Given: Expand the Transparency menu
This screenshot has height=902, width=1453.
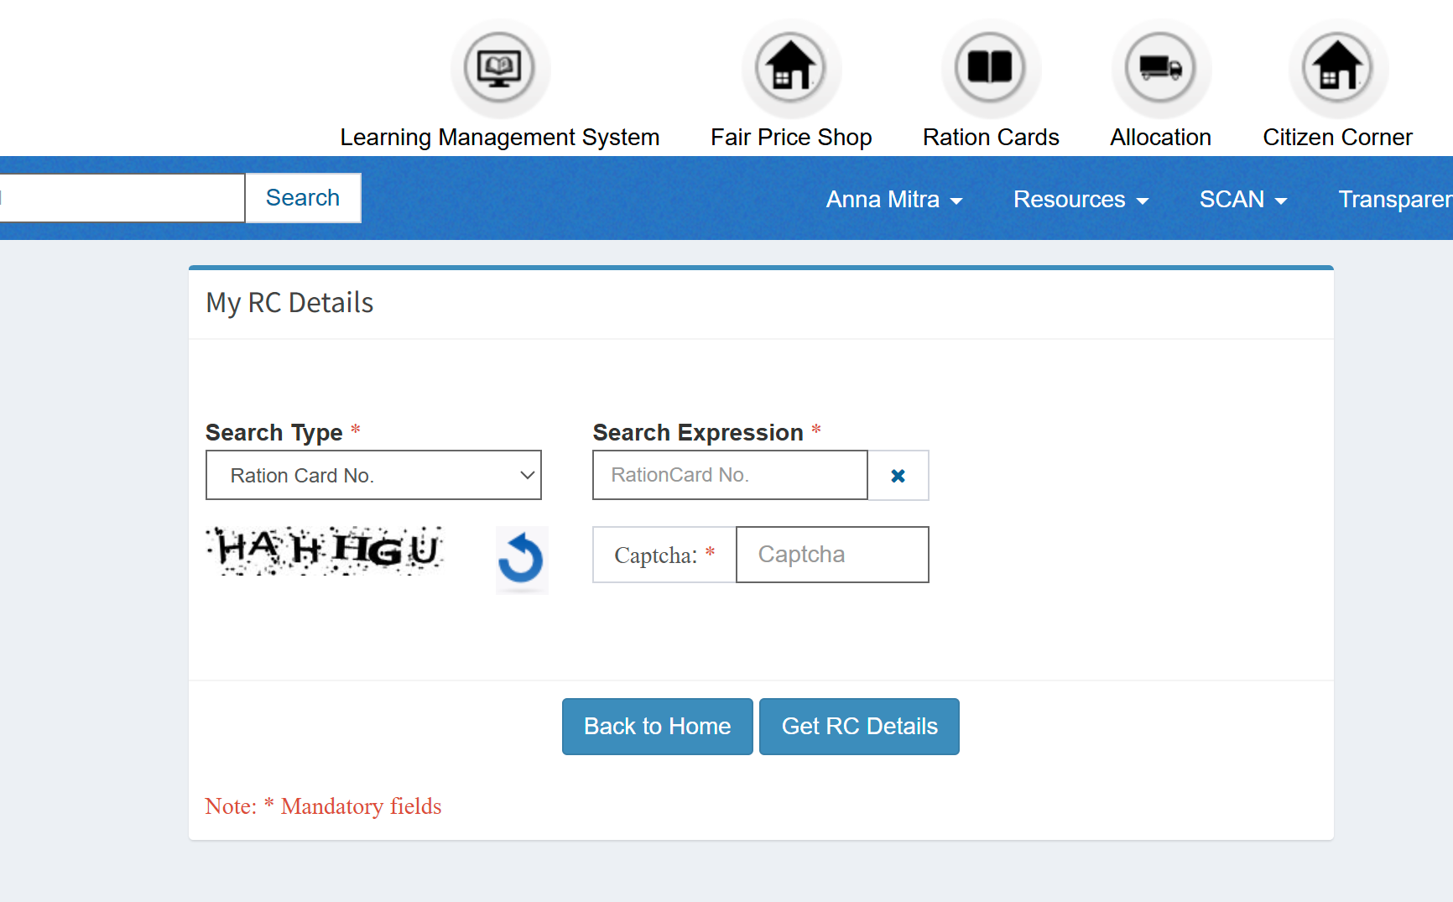Looking at the screenshot, I should pyautogui.click(x=1395, y=199).
